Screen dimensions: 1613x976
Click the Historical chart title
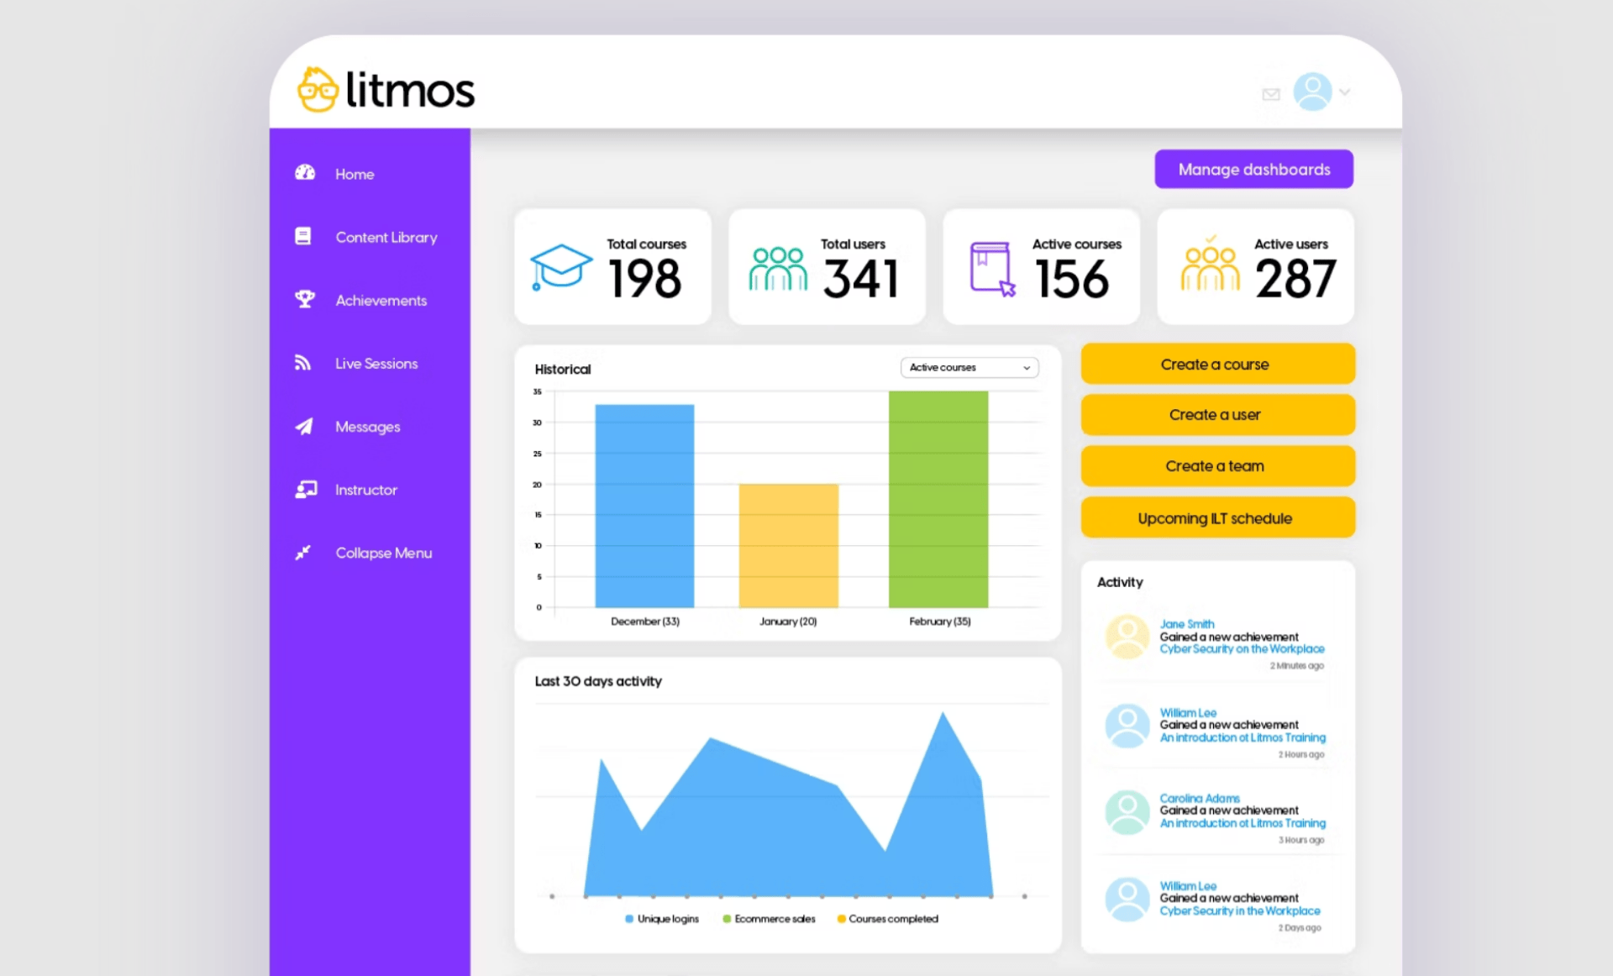pos(563,369)
